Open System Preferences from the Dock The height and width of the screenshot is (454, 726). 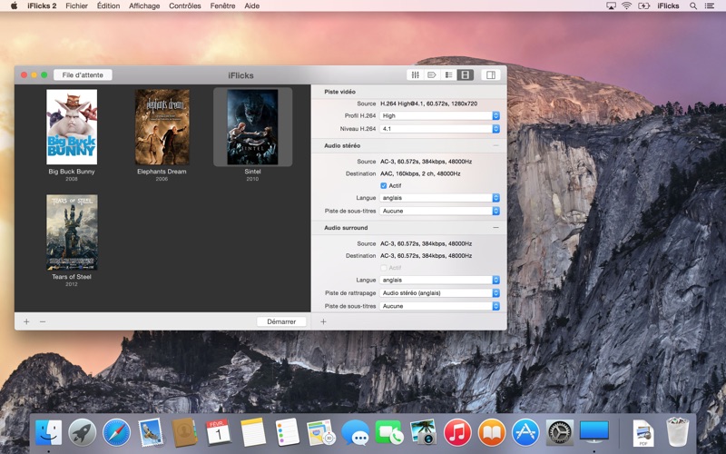tap(559, 433)
